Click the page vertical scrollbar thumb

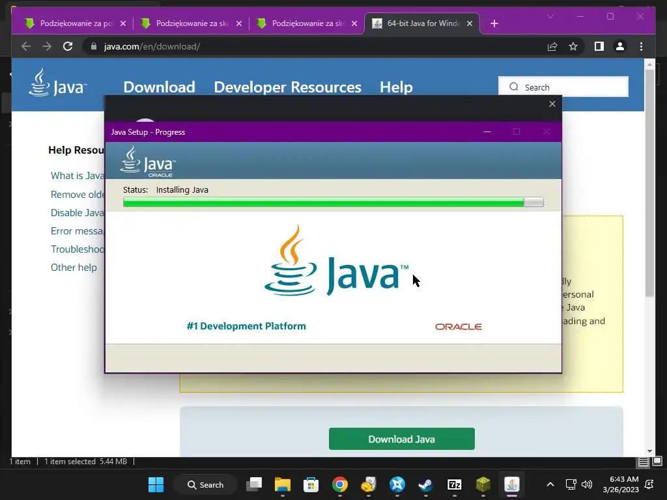pyautogui.click(x=649, y=183)
